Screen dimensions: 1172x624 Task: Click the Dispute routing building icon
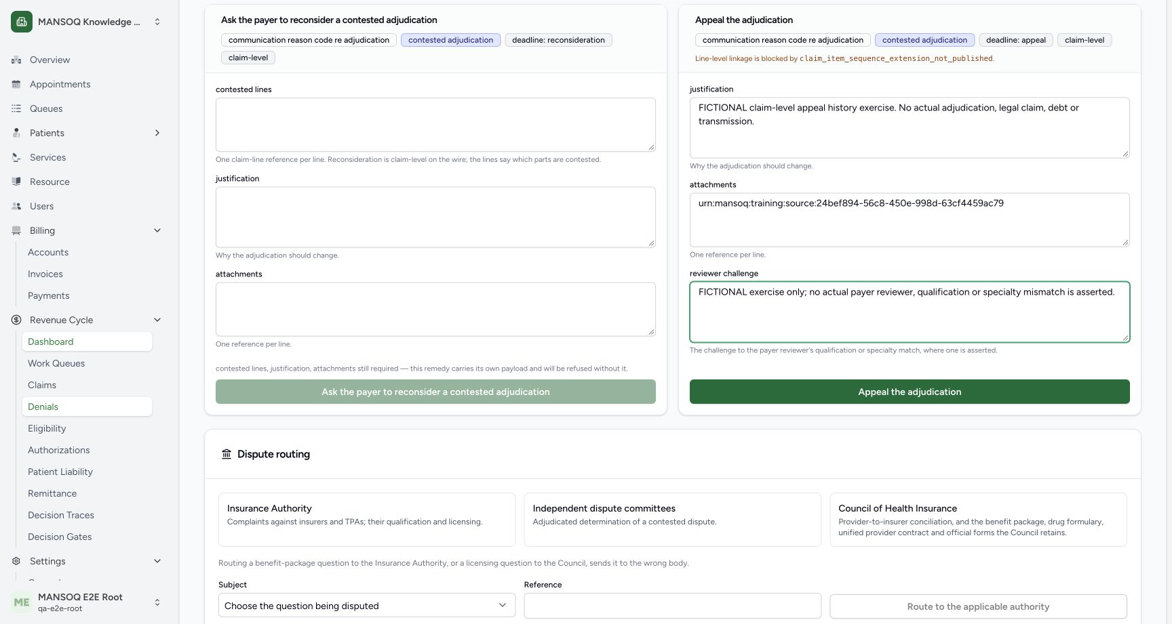point(227,454)
